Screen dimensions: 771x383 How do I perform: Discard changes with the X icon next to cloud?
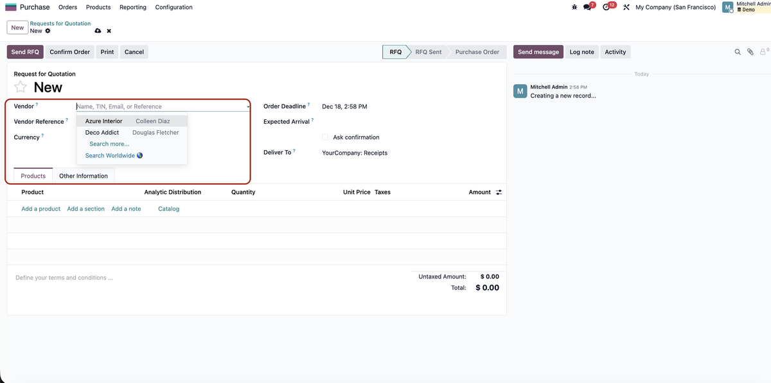pyautogui.click(x=108, y=30)
